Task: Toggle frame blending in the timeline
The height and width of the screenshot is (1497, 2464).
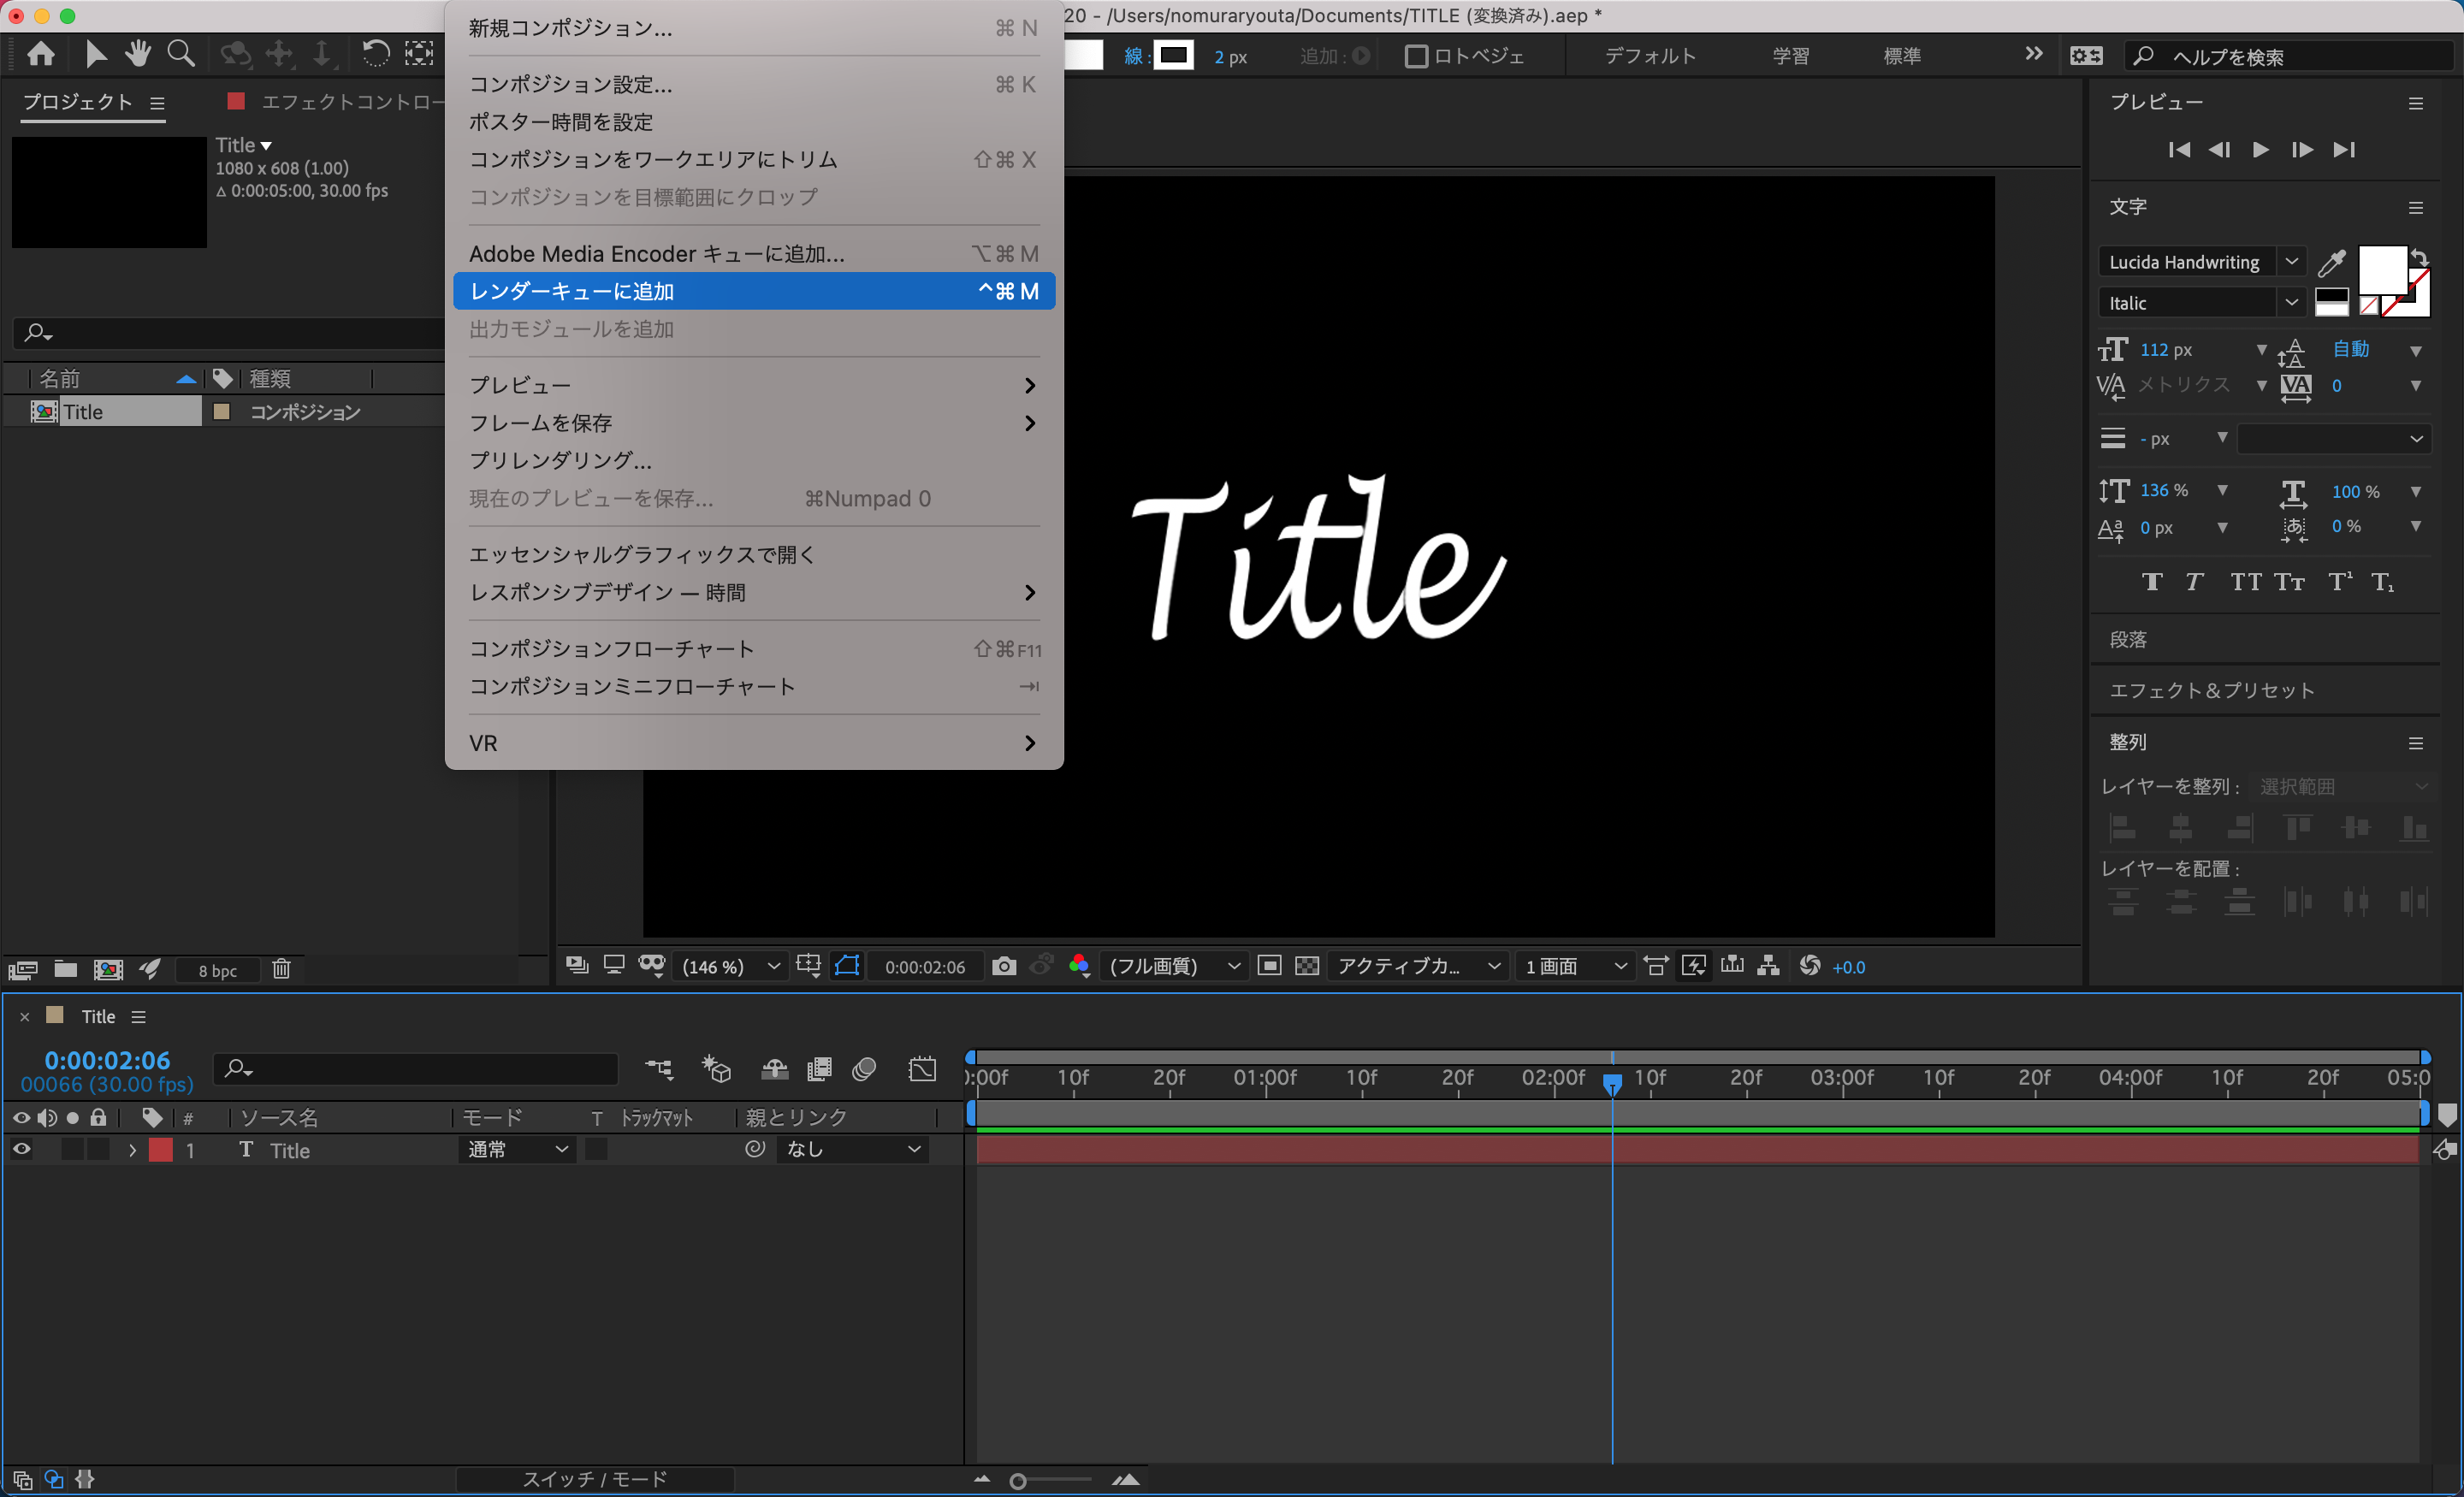Action: coord(819,1069)
